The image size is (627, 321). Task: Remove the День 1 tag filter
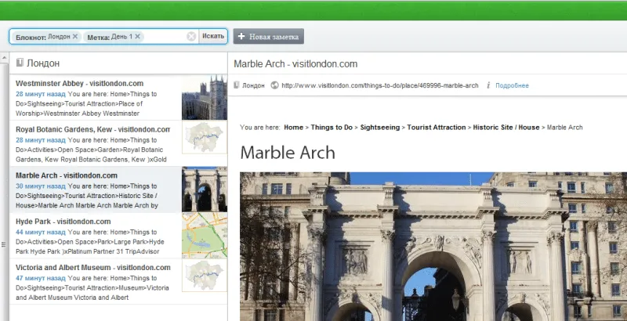[x=138, y=37]
